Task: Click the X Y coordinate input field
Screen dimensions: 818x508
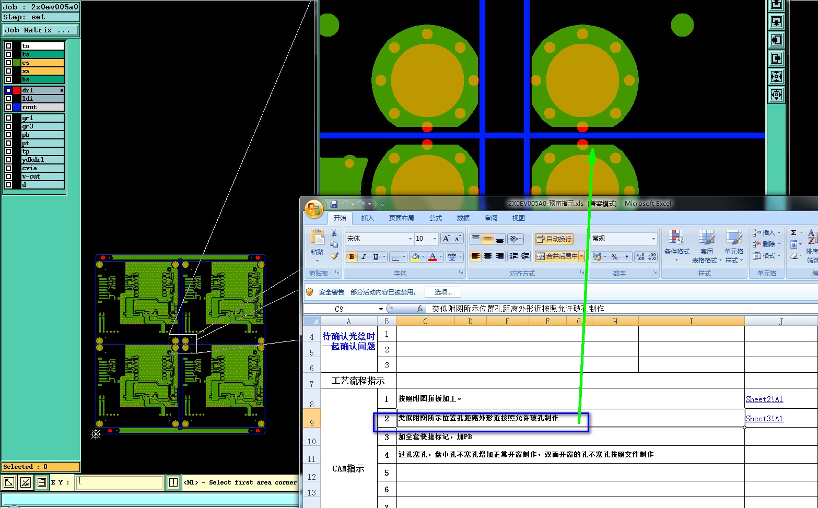Action: 120,482
